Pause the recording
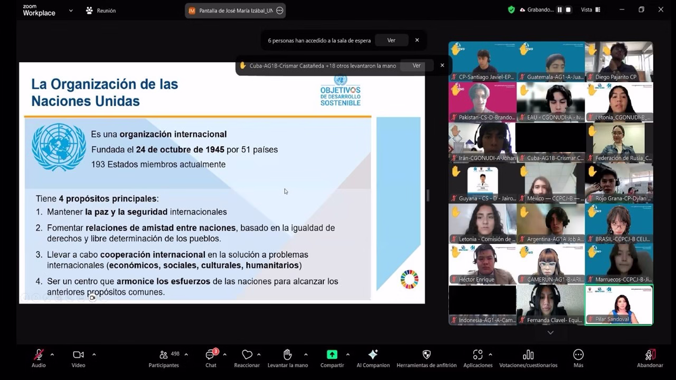Image resolution: width=676 pixels, height=380 pixels. click(559, 9)
